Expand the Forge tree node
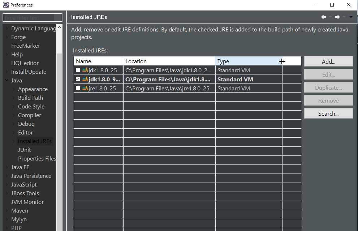Screen dimensions: 358x231 [7, 37]
